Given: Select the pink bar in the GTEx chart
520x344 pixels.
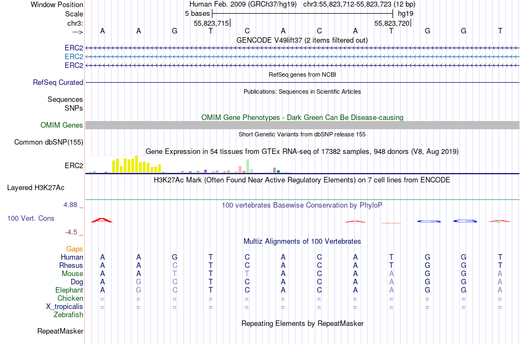Looking at the screenshot, I should click(x=240, y=169).
